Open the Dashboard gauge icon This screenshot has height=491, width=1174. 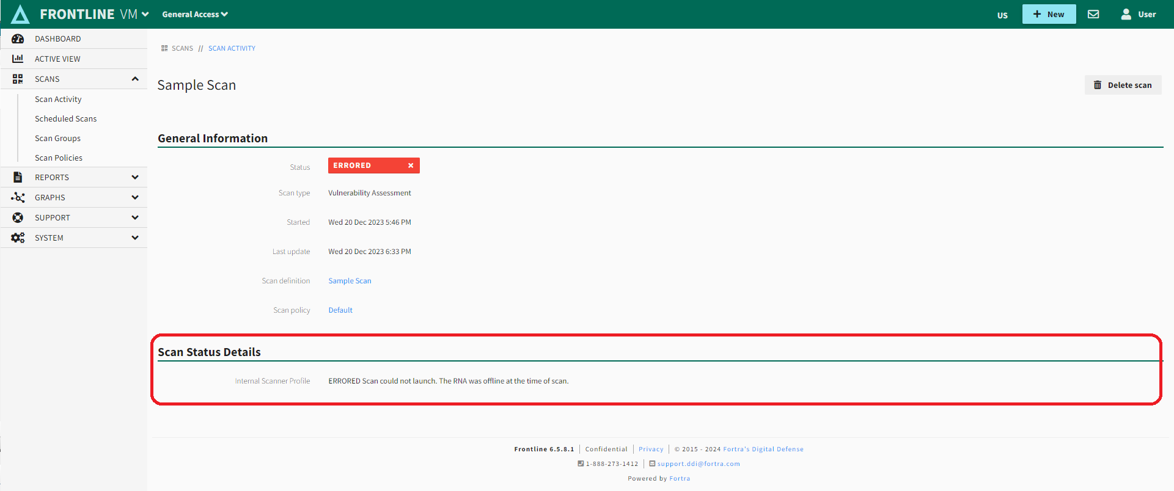(18, 38)
